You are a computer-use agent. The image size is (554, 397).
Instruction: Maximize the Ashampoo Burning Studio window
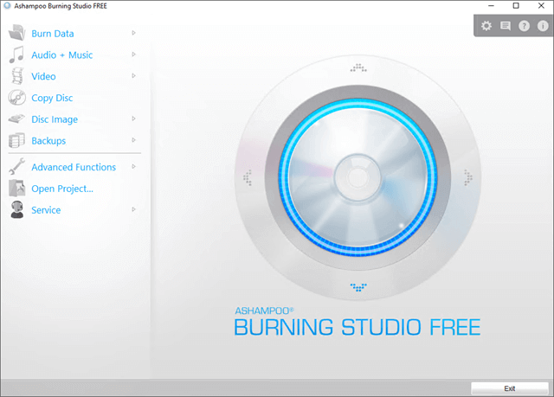516,6
